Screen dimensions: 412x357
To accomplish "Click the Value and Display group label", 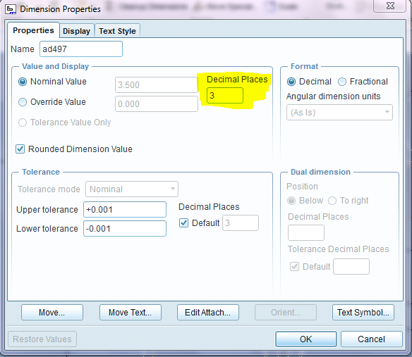I will pyautogui.click(x=56, y=66).
